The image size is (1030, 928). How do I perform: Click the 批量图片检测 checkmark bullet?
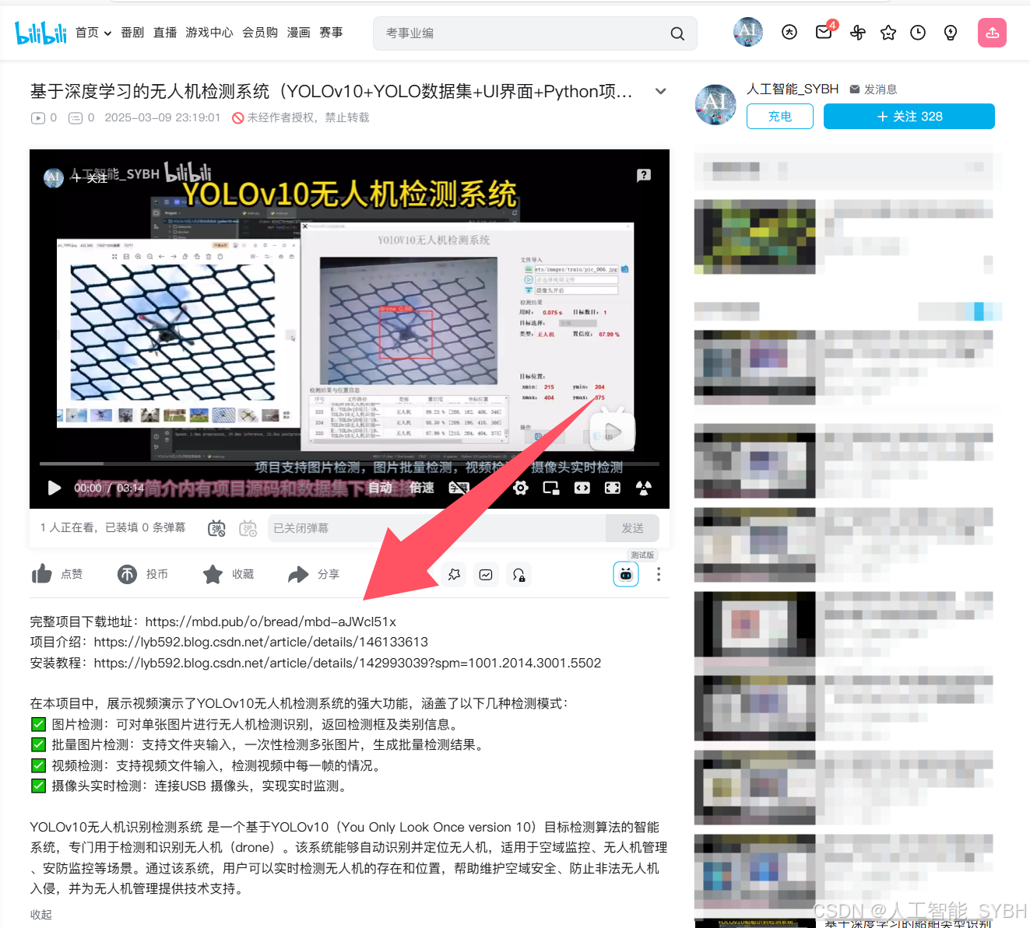pos(38,744)
